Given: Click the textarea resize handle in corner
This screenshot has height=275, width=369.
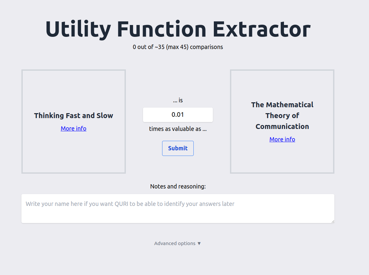Looking at the screenshot, I should (x=333, y=221).
